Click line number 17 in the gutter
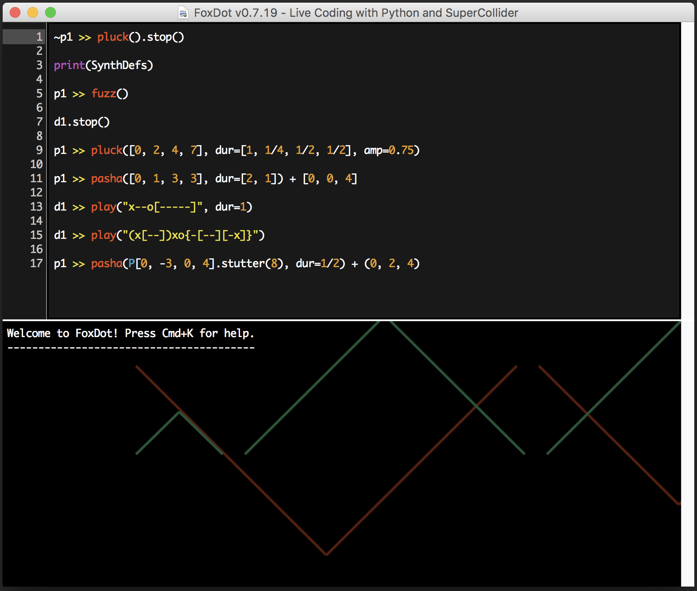697x591 pixels. (x=36, y=264)
